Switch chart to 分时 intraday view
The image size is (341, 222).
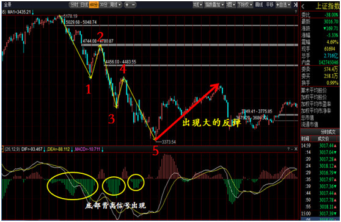[x=74, y=4]
